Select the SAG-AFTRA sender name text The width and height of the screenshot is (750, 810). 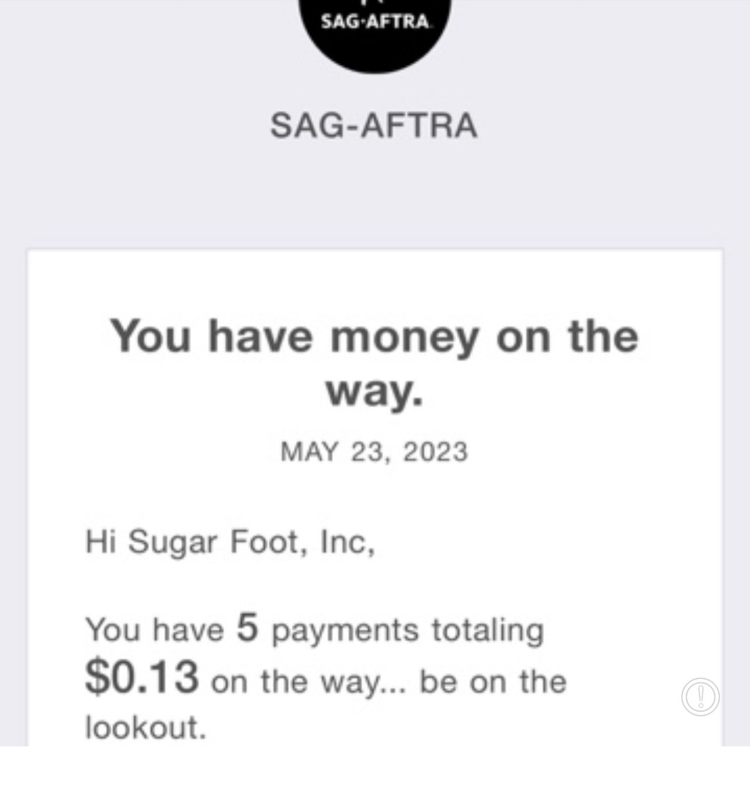[374, 126]
